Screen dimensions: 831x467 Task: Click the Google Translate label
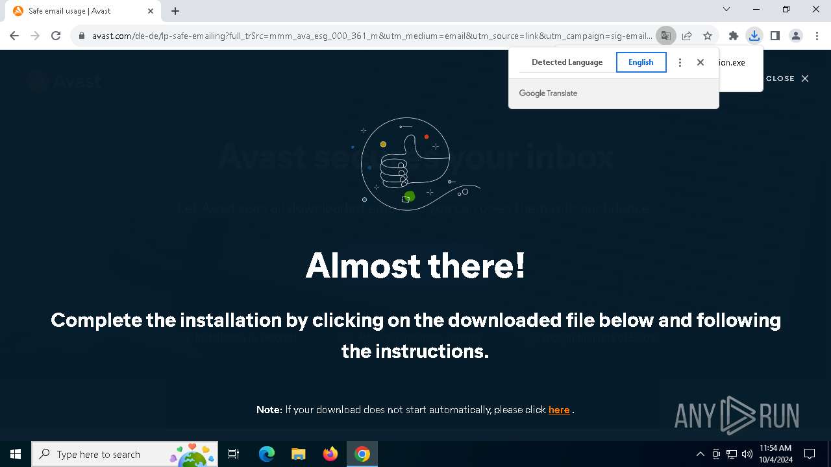[x=548, y=93]
